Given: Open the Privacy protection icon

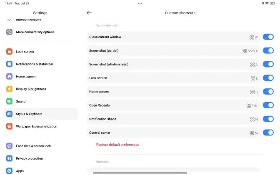Looking at the screenshot, I should click(x=9, y=158).
